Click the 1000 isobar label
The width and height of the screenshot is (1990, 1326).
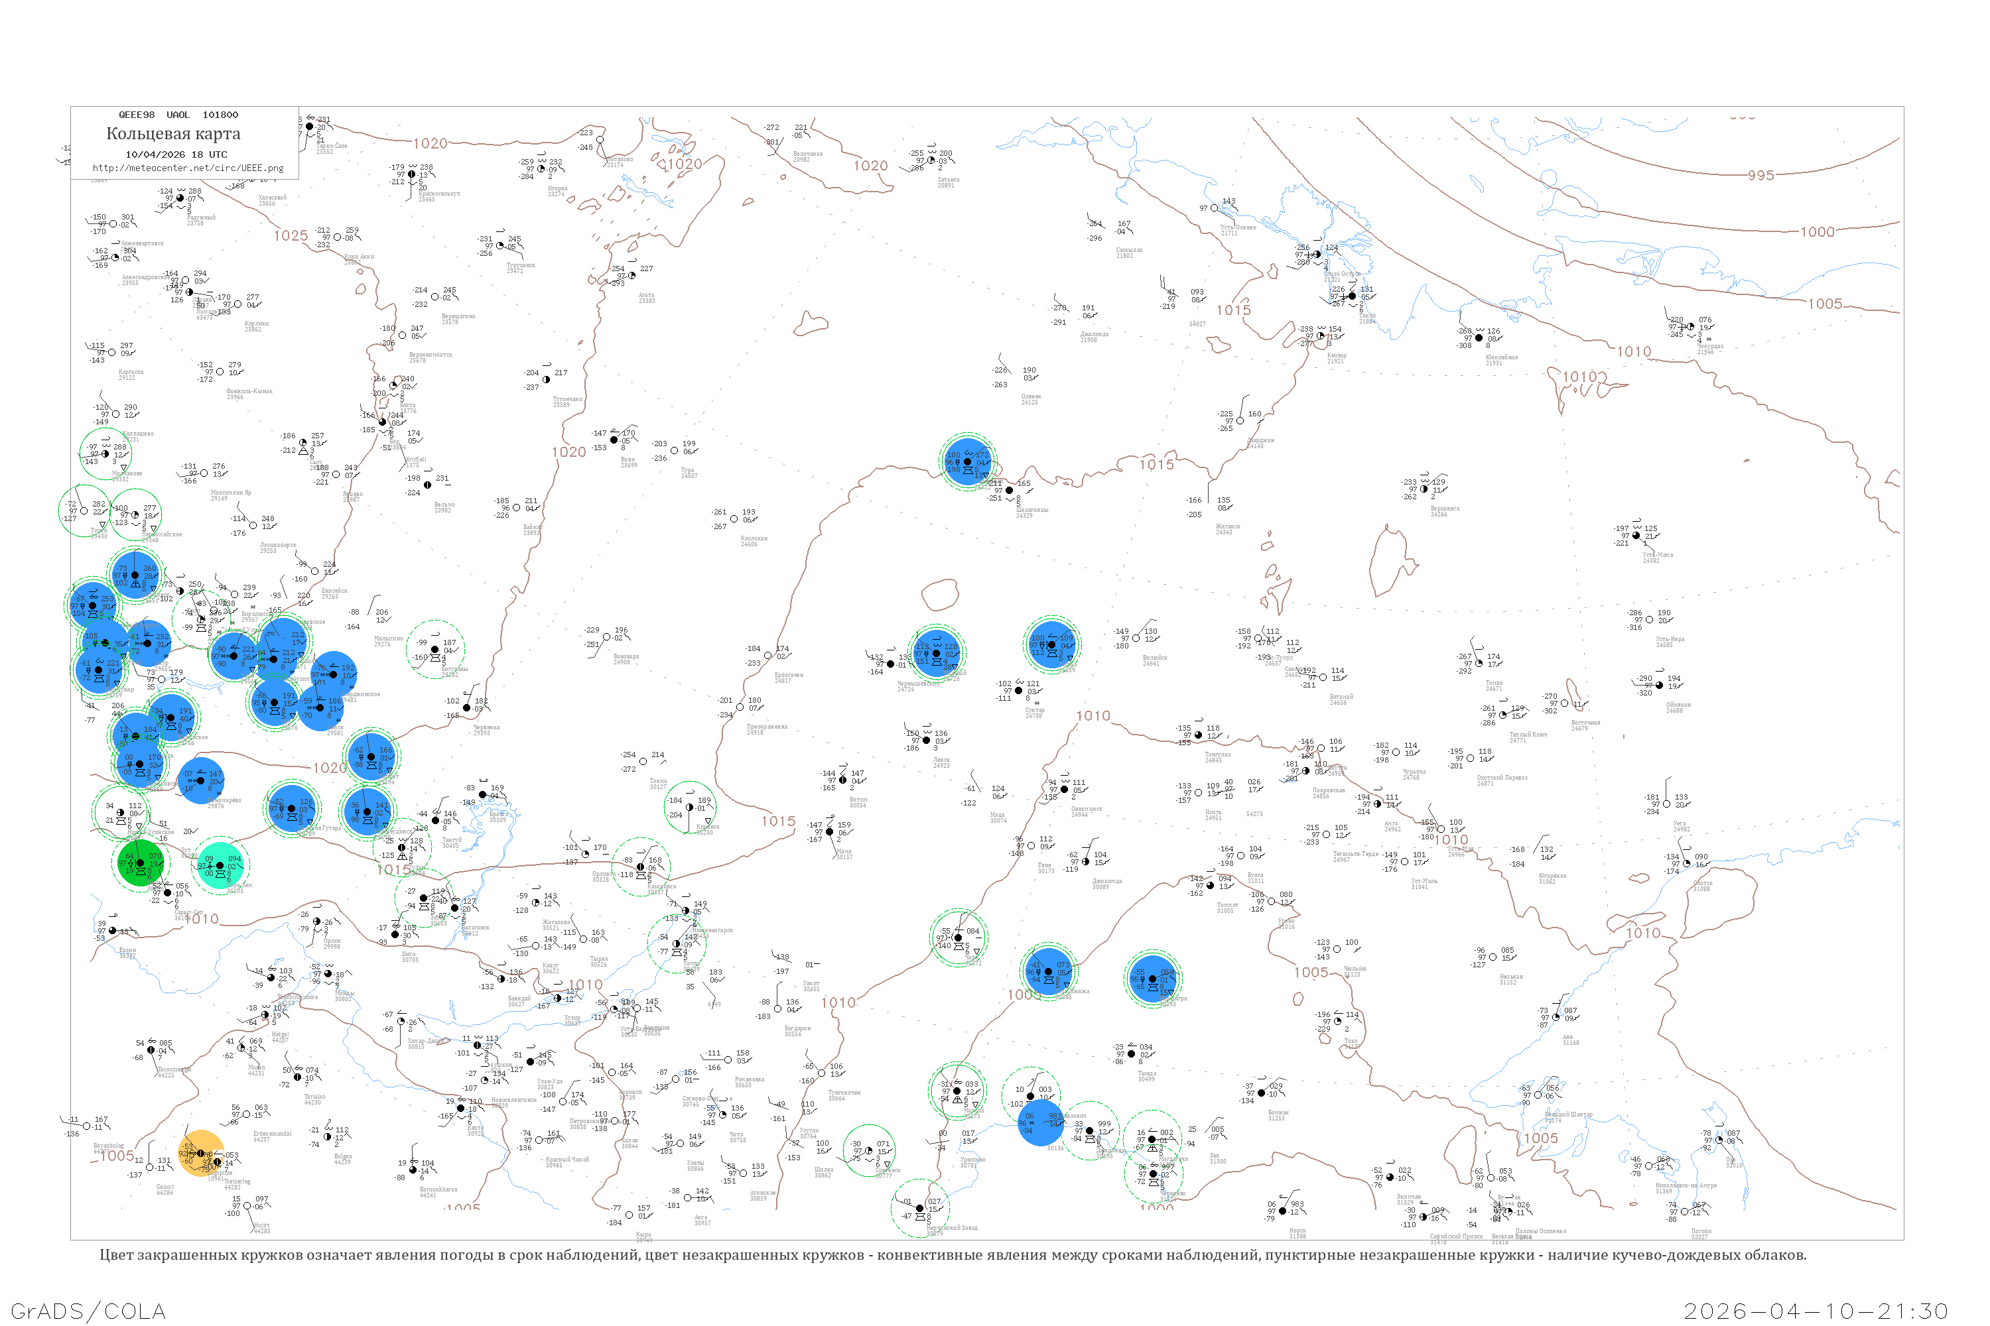pos(1817,231)
